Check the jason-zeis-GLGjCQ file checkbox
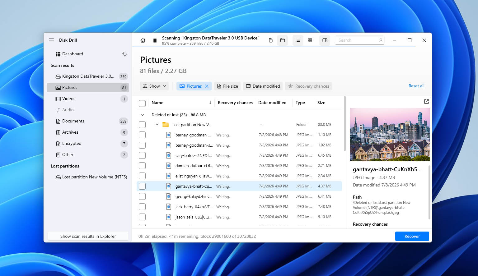 pyautogui.click(x=142, y=217)
